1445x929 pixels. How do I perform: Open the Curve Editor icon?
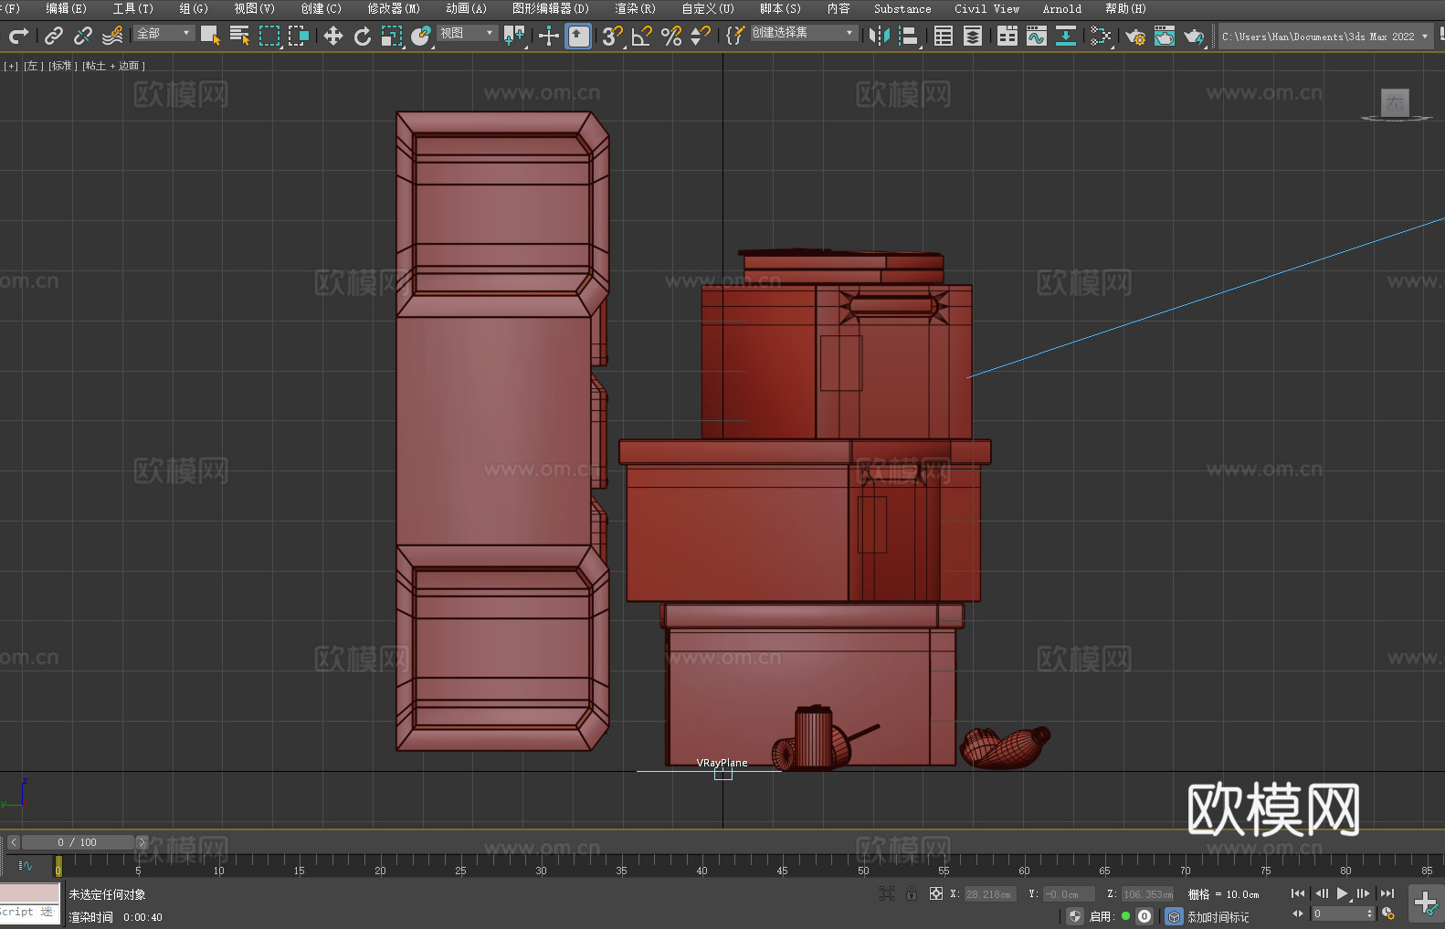1037,36
